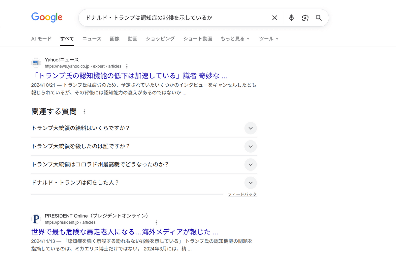Expand トランプ大統領の給料はいくらですか？ question

(250, 128)
